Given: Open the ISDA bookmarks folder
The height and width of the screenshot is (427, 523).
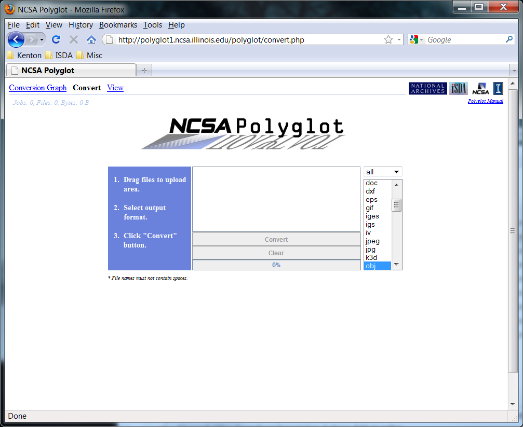Looking at the screenshot, I should [x=59, y=56].
